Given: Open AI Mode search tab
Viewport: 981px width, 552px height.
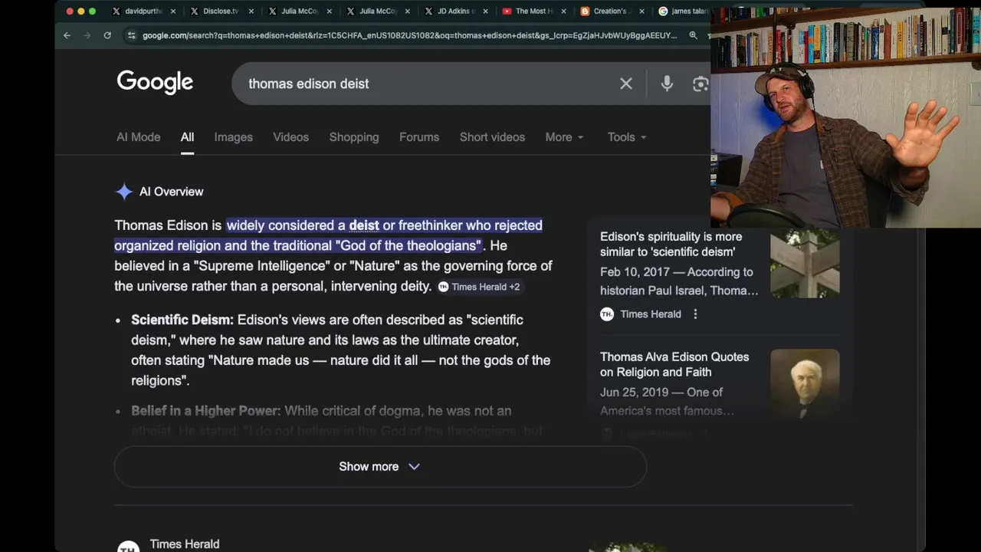Looking at the screenshot, I should [x=138, y=137].
